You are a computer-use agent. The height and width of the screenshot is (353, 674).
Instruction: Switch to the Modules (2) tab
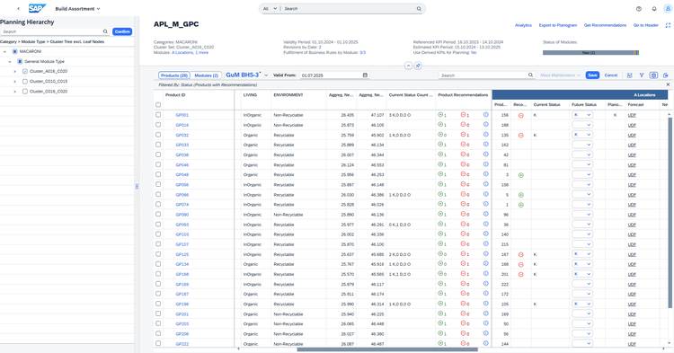(x=207, y=75)
